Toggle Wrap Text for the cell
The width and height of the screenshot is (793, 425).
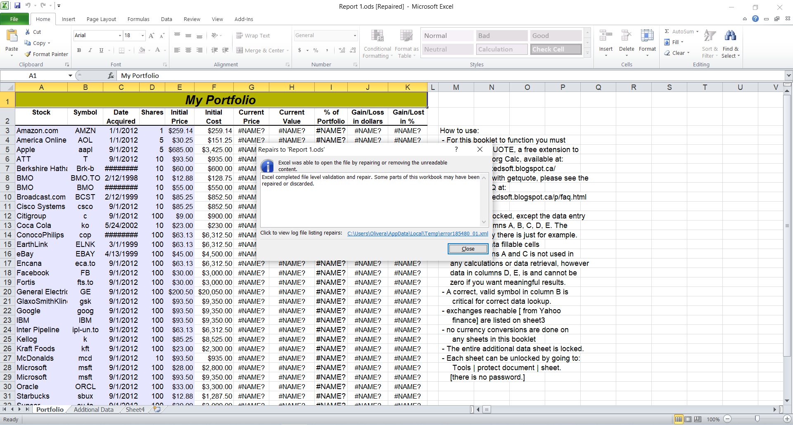pyautogui.click(x=253, y=36)
